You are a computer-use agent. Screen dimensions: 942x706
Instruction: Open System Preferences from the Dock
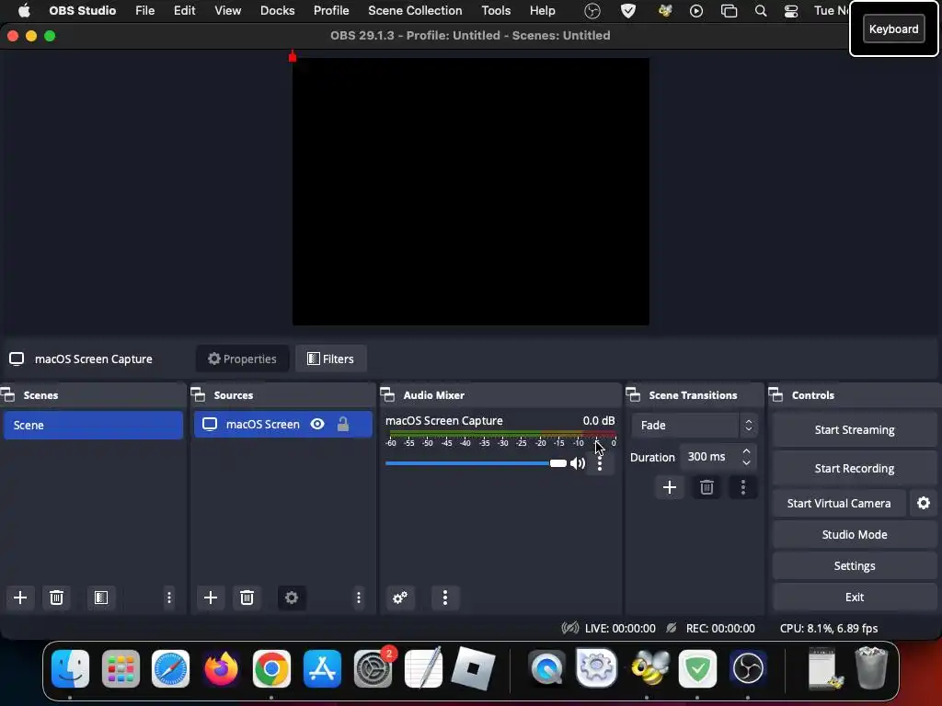tap(373, 668)
